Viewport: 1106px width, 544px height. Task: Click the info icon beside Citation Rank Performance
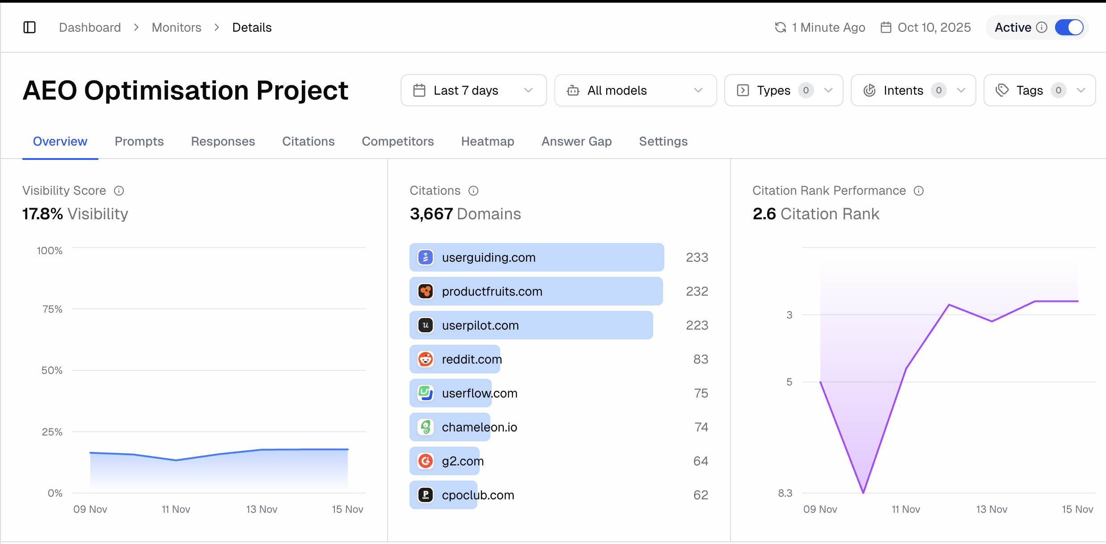[919, 191]
